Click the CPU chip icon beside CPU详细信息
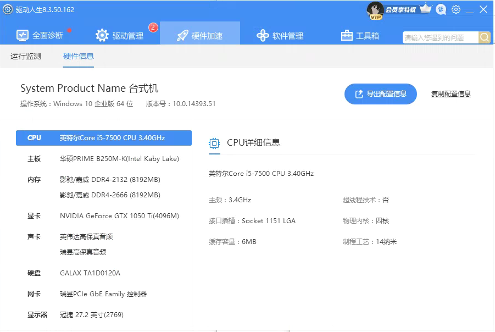This screenshot has height=332, width=495. pyautogui.click(x=214, y=143)
